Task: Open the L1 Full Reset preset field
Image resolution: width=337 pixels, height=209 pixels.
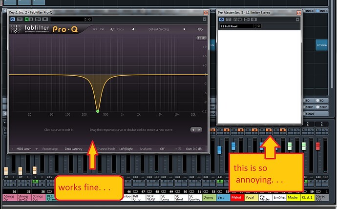Action: tap(236, 26)
